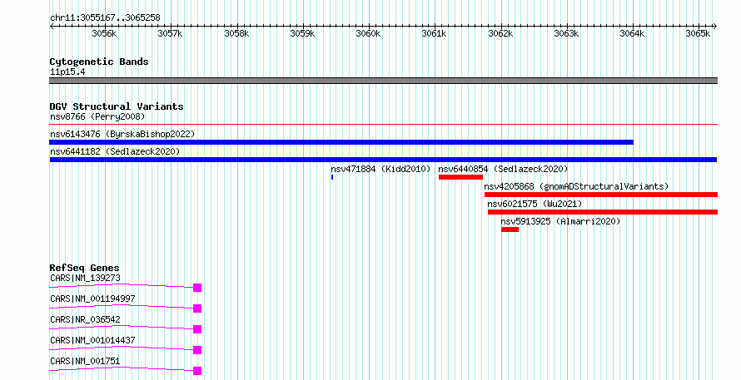The width and height of the screenshot is (741, 380).
Task: Click the magenta exon box of CARS|NM_139273
Action: coord(197,288)
